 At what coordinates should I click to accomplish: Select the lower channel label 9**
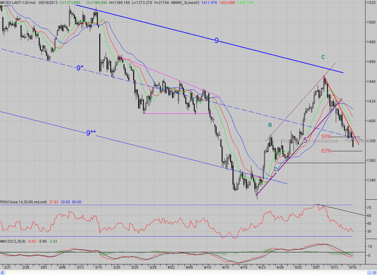click(91, 133)
